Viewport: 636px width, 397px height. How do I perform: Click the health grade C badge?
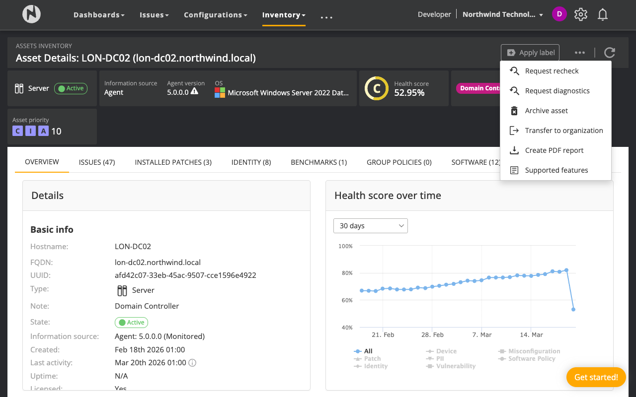click(x=376, y=88)
